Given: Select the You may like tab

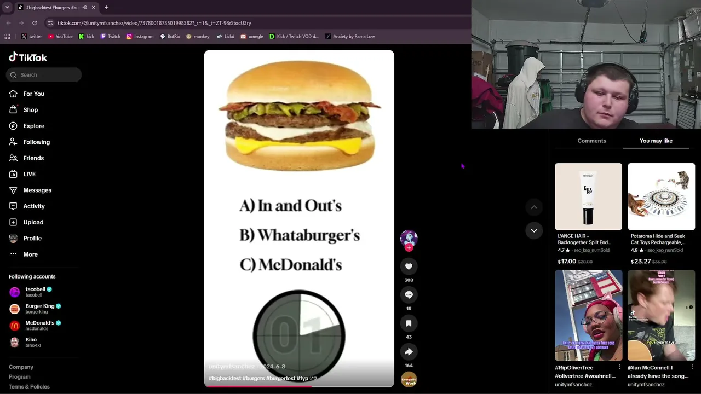Looking at the screenshot, I should pyautogui.click(x=656, y=141).
